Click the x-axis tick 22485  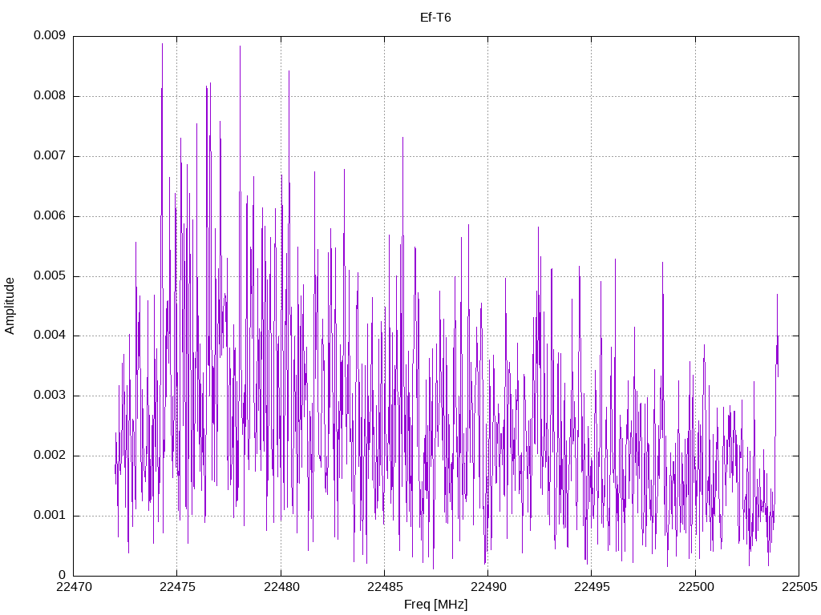[x=385, y=587]
